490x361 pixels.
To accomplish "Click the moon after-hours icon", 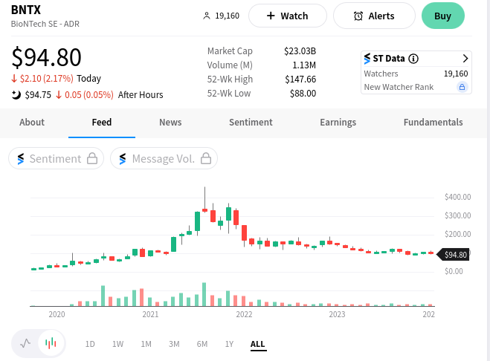I will click(x=16, y=94).
